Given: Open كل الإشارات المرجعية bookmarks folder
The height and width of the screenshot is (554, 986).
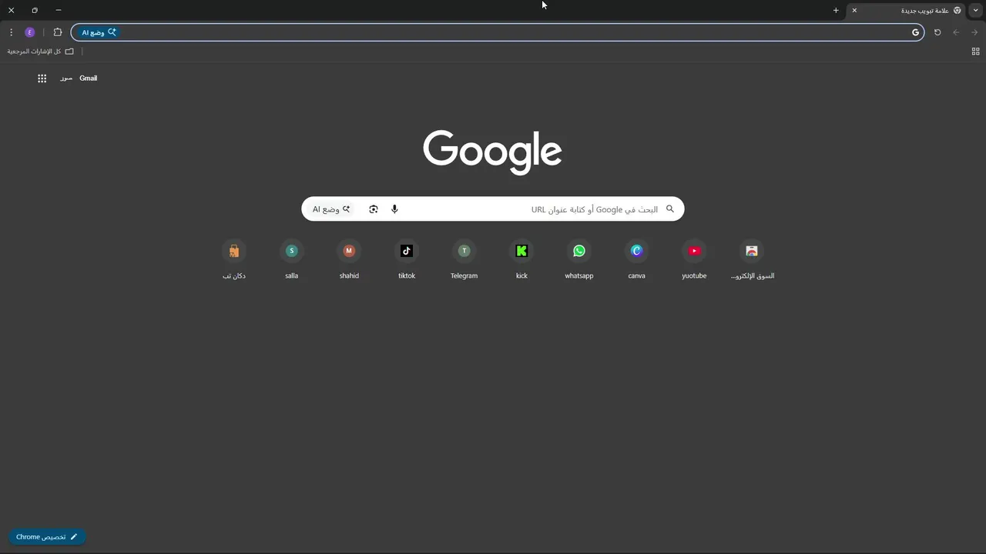Looking at the screenshot, I should (41, 52).
